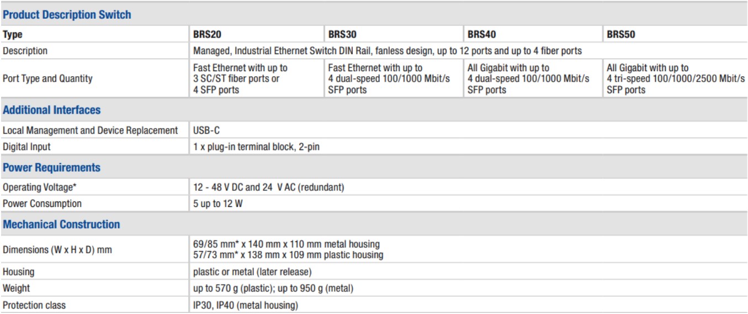Screen dimensions: 748x314
Task: Click the Power Requirements section heading
Action: pyautogui.click(x=52, y=168)
